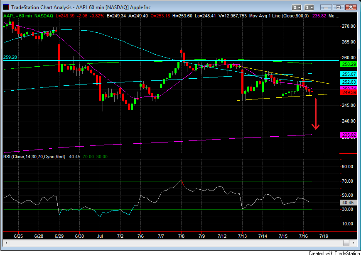Image resolution: width=361 pixels, height=256 pixels.
Task: Click the 270.00 price axis label
Action: 349,27
